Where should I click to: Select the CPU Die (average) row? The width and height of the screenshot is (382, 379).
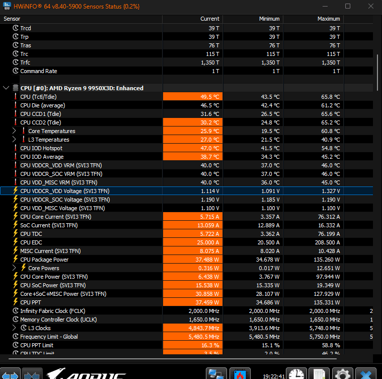tap(187, 105)
